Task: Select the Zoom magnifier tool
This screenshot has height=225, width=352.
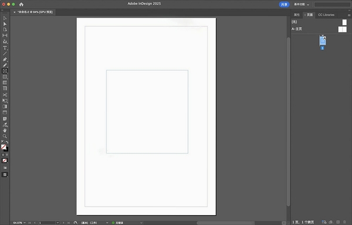Action: (5, 137)
